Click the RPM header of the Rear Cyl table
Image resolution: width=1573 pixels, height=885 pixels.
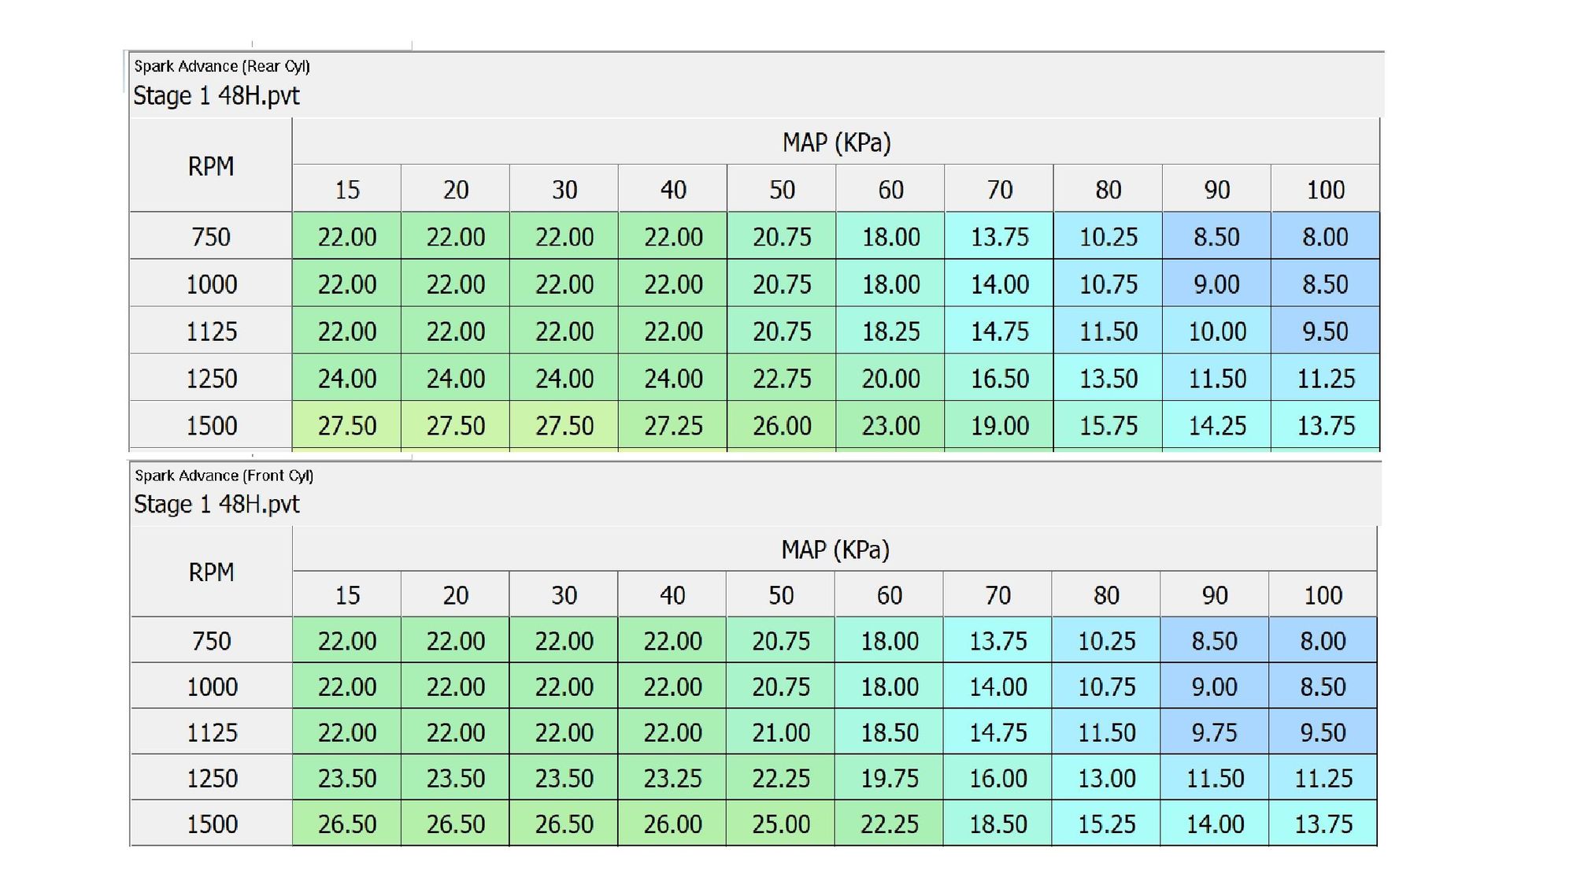pyautogui.click(x=210, y=166)
